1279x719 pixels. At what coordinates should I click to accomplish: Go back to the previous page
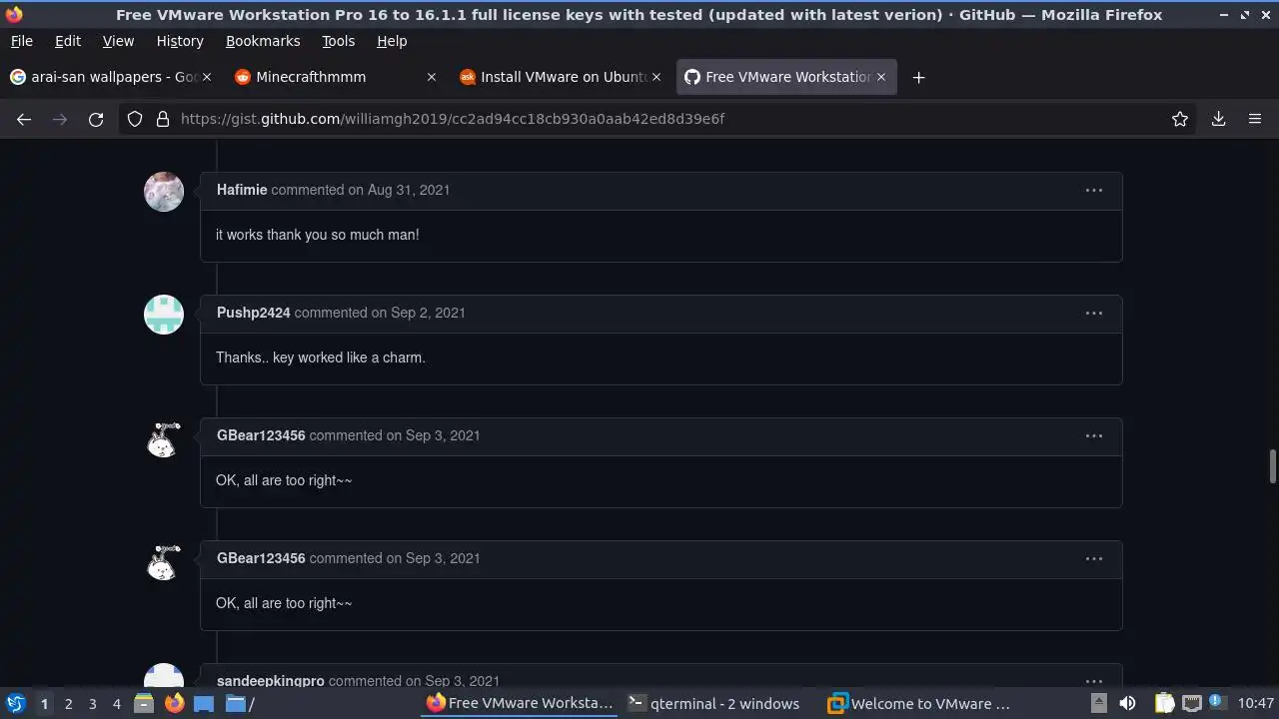click(24, 119)
